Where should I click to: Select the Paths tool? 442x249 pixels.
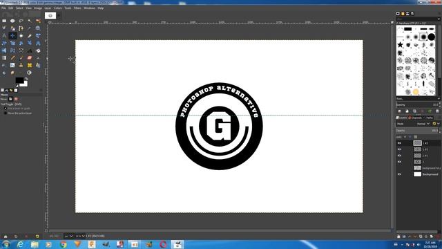point(21,28)
